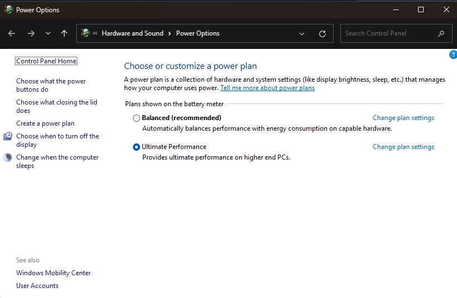Select the Ultimate Performance plan
Screen dimensions: 457x298
coord(136,147)
